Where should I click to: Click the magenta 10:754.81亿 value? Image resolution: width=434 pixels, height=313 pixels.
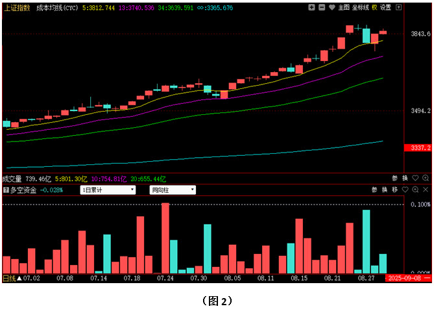[109, 179]
